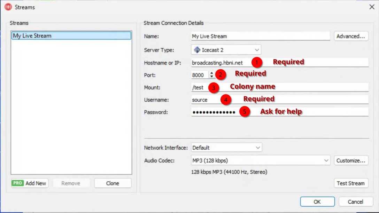Click the Streams application icon in the title bar
Screen dimensions: 379x213
pos(7,7)
